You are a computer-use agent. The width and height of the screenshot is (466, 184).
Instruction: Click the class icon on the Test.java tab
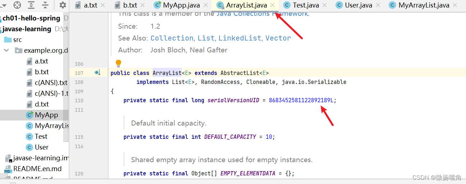coord(287,5)
